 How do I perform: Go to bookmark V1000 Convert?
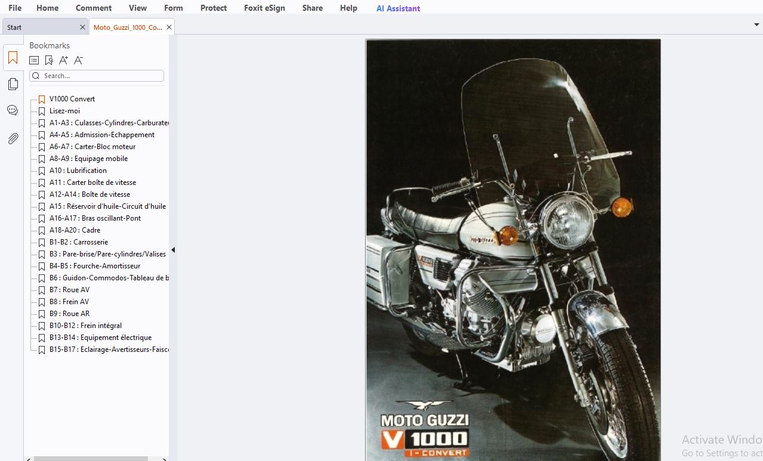click(72, 99)
